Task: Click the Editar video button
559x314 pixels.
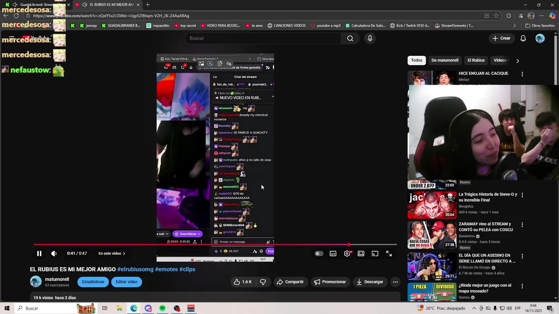Action: (x=127, y=282)
